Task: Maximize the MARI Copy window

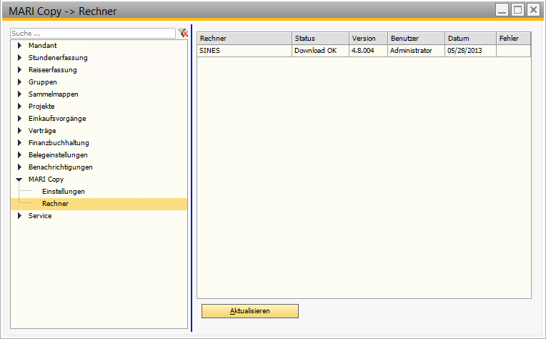Action: [x=517, y=10]
